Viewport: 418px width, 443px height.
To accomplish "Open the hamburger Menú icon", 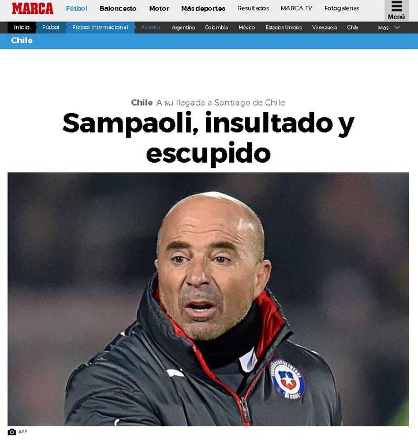I will tap(396, 10).
